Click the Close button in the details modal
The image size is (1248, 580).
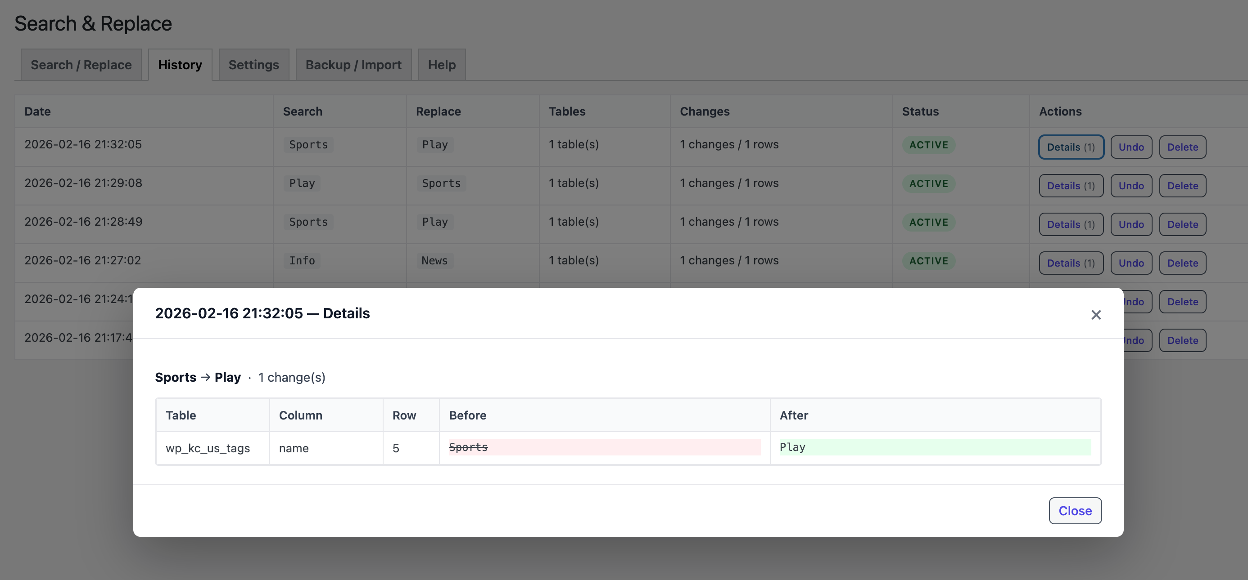point(1075,510)
